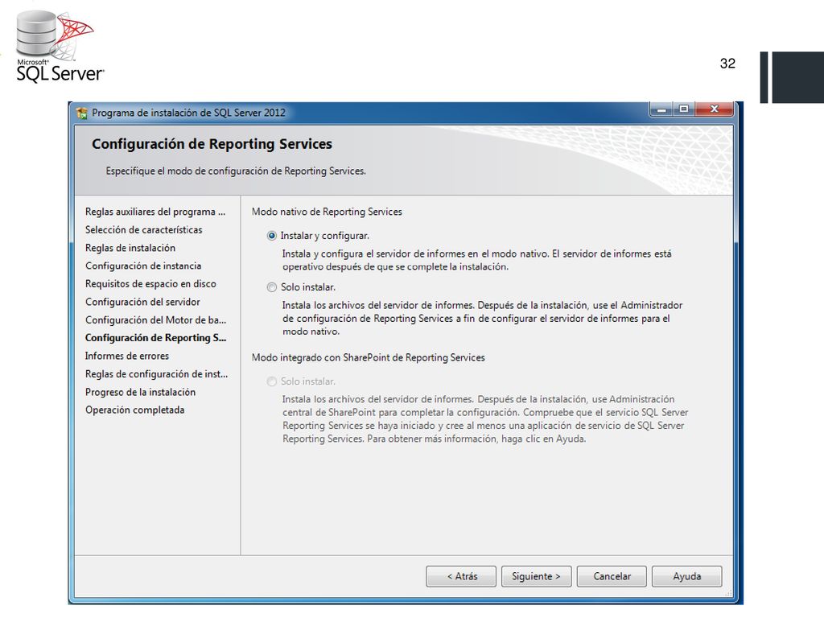Screen dimensions: 824x618
Task: Click the bold 'Configuración de Reporting S...' step
Action: click(155, 338)
